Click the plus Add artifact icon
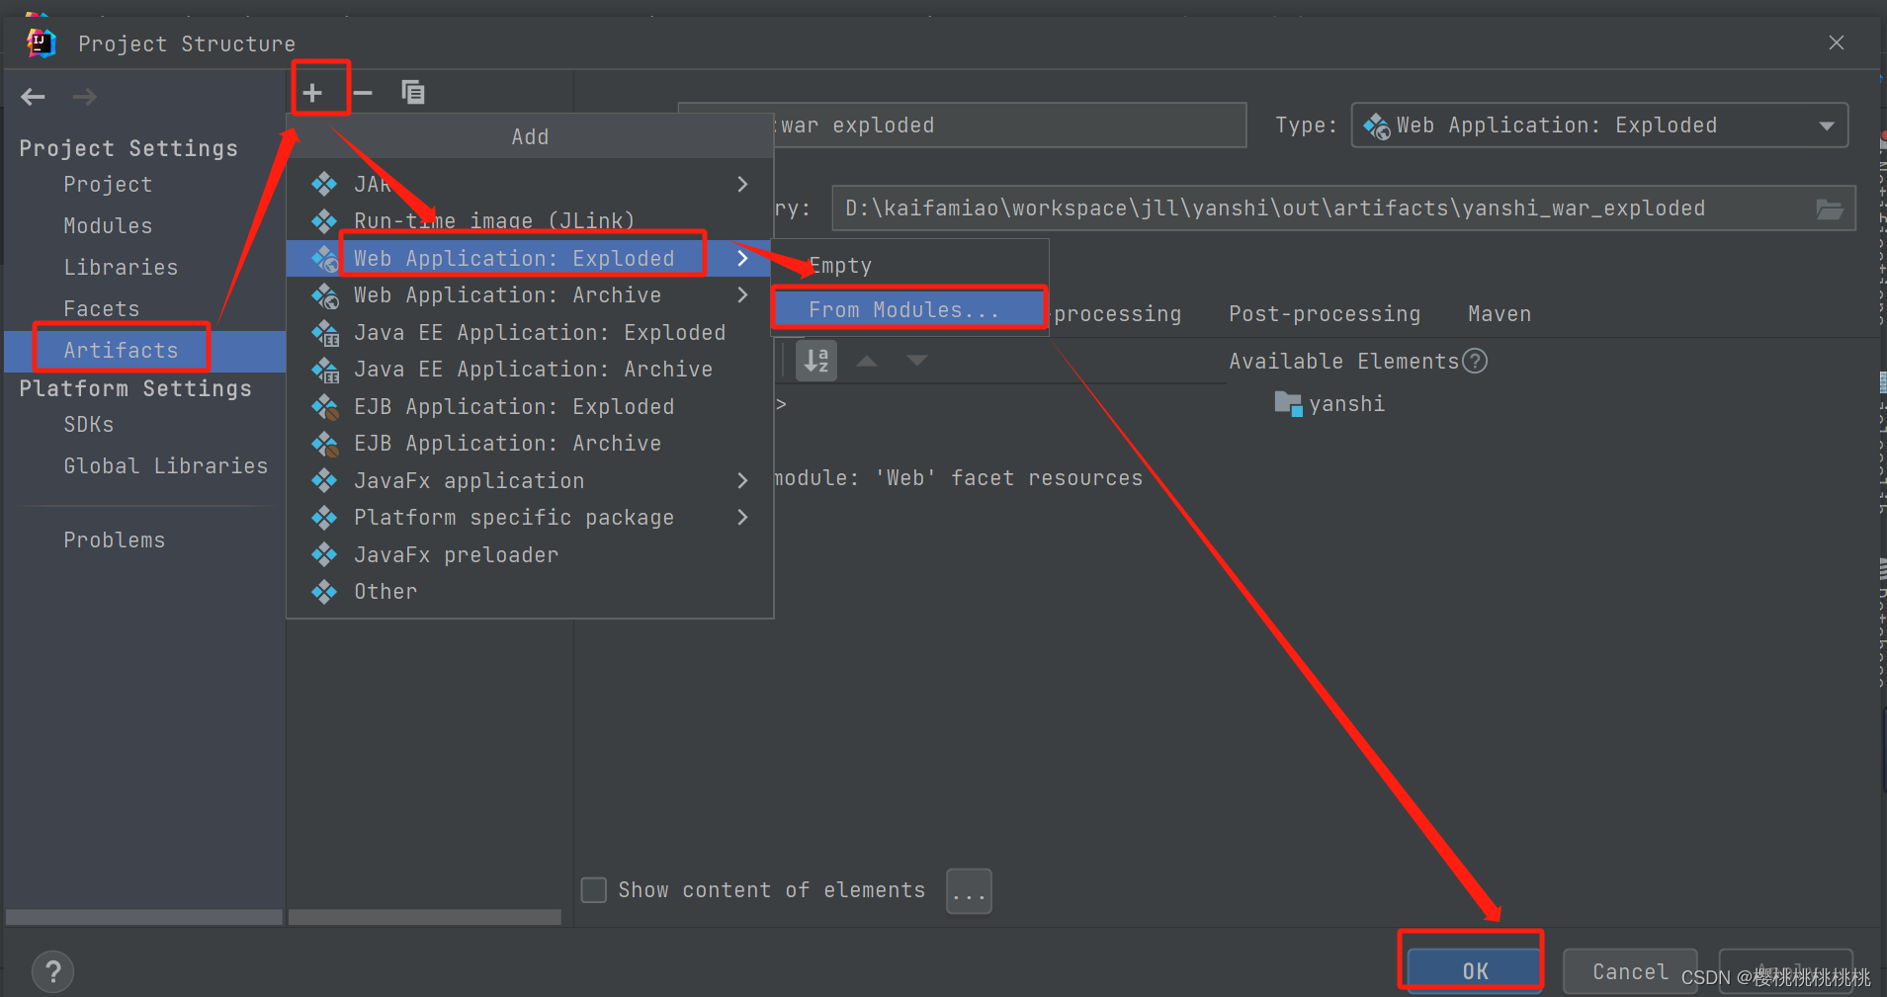1887x997 pixels. tap(312, 93)
